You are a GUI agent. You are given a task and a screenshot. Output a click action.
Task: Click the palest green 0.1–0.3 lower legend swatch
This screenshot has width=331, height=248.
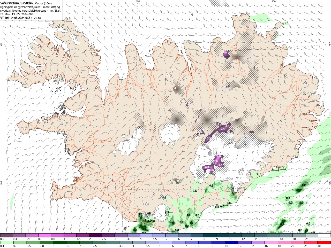point(7,243)
